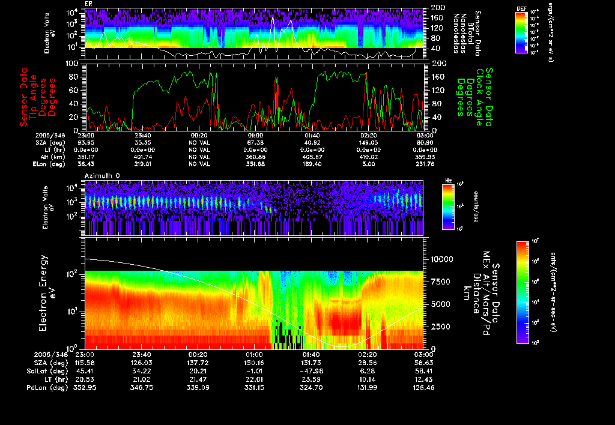Click the altitude value '359.93'

click(x=425, y=157)
